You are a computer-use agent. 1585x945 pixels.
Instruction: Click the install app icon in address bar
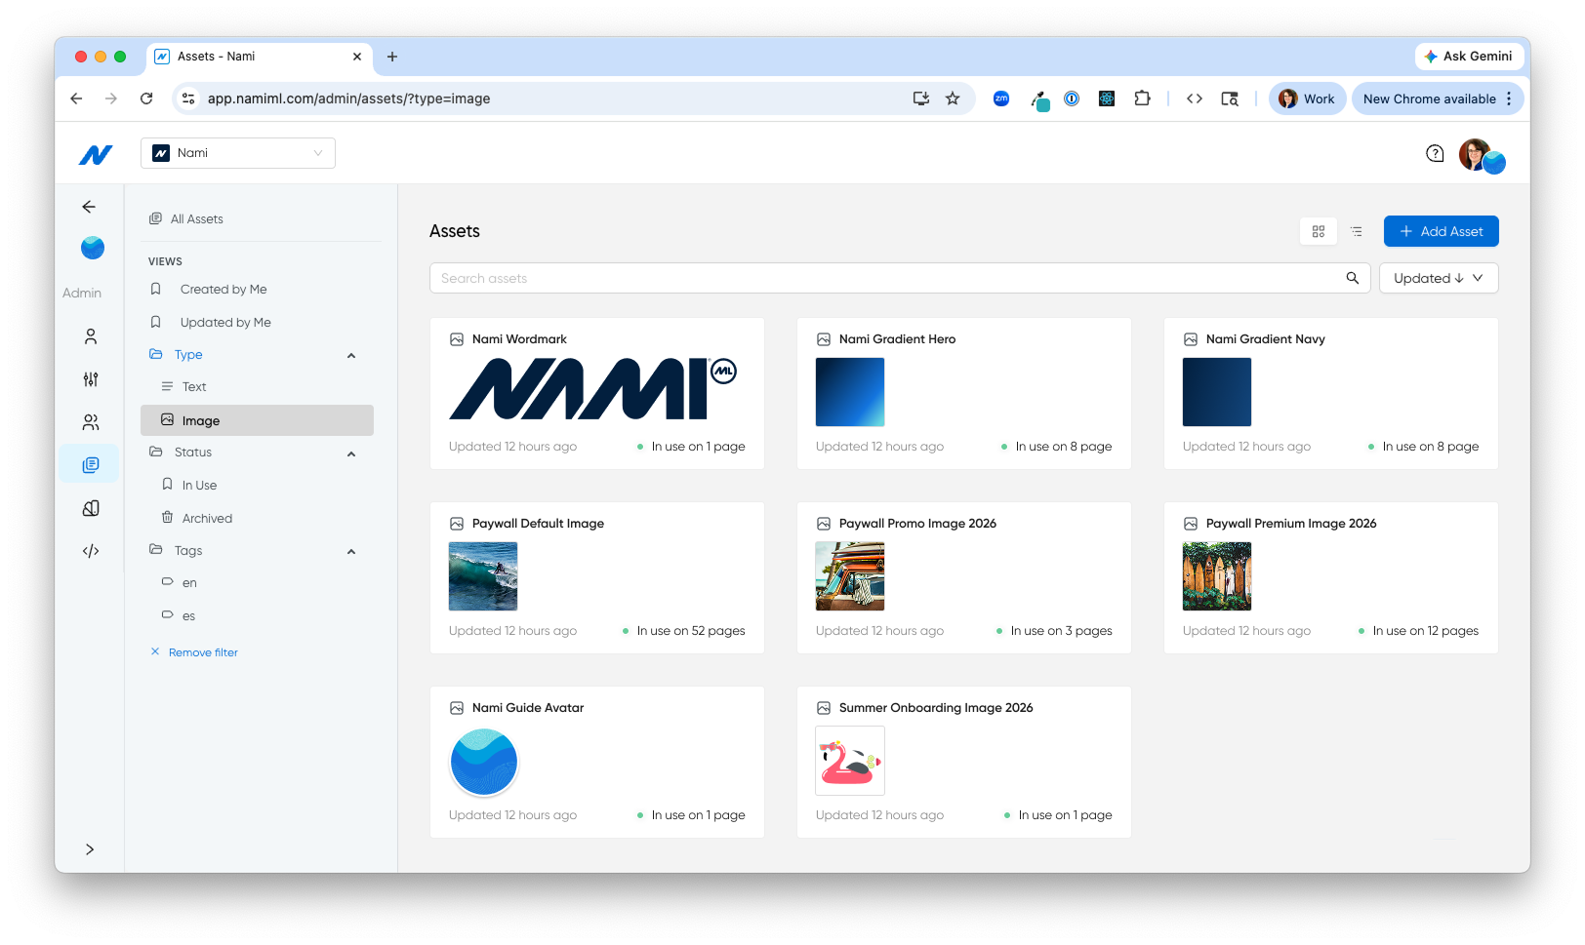tap(920, 98)
